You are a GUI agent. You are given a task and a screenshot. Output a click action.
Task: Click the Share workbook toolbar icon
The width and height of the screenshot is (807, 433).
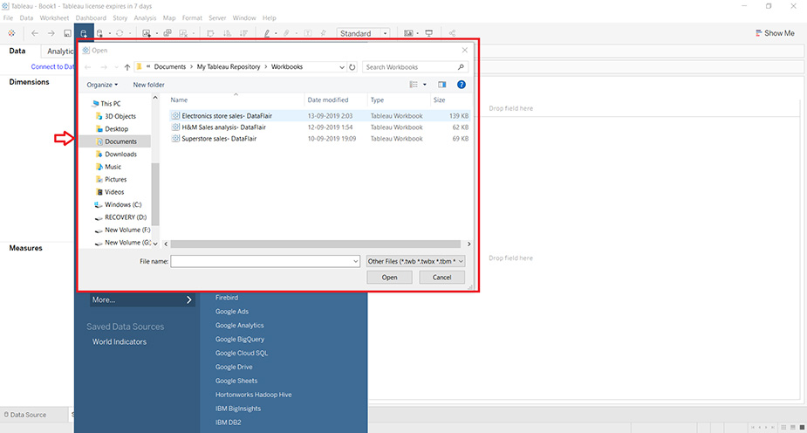[452, 33]
